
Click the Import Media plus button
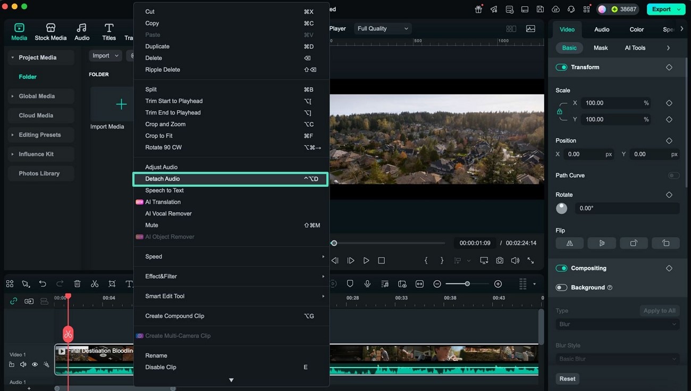point(121,104)
